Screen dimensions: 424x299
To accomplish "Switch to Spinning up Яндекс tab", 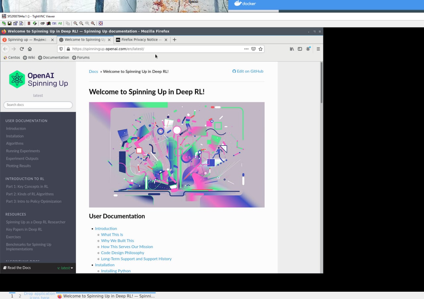I will point(28,39).
